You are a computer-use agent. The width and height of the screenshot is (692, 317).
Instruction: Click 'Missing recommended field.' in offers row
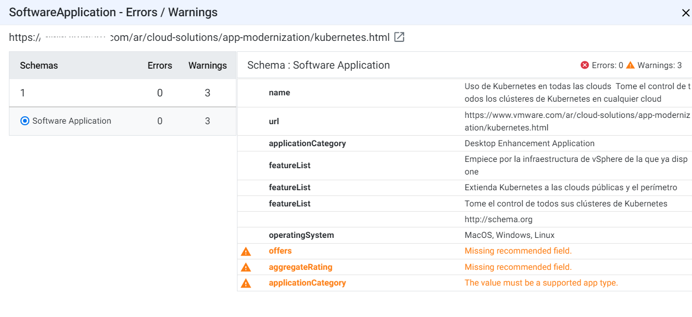pos(518,251)
